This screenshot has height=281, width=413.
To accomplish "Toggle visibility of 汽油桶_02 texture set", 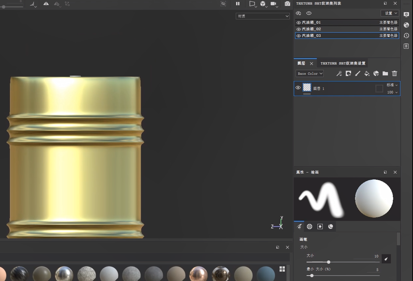I will click(299, 29).
